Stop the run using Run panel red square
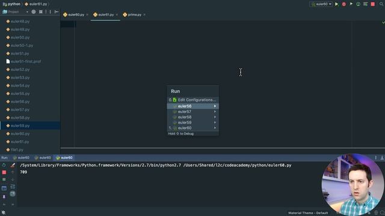This screenshot has height=216, width=385. (x=4, y=172)
